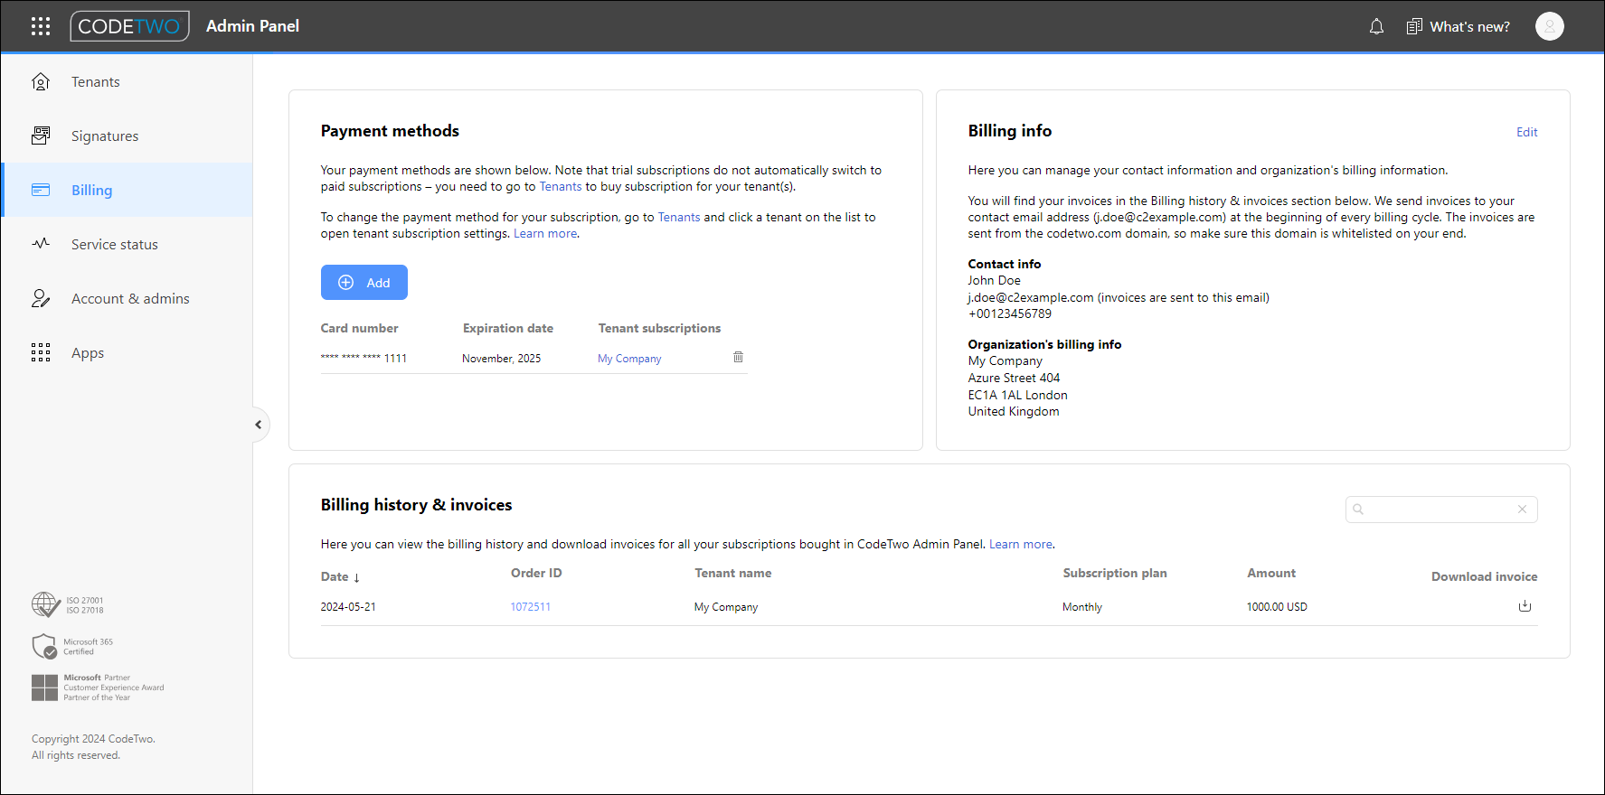
Task: Click the Signatures sidebar icon
Action: tap(41, 136)
